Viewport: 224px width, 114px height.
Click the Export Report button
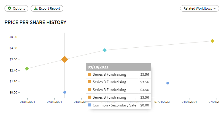click(x=47, y=8)
